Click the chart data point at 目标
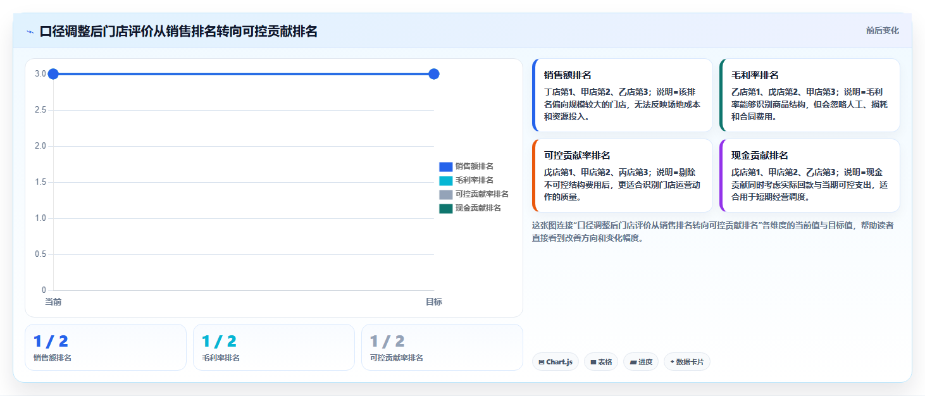 434,74
